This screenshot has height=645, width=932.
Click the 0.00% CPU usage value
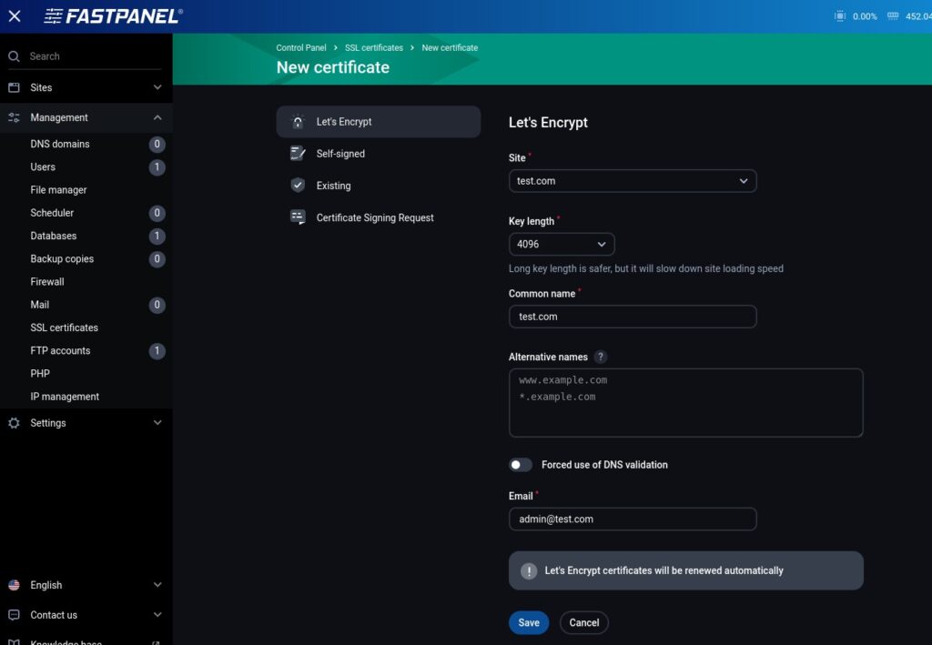(x=865, y=16)
